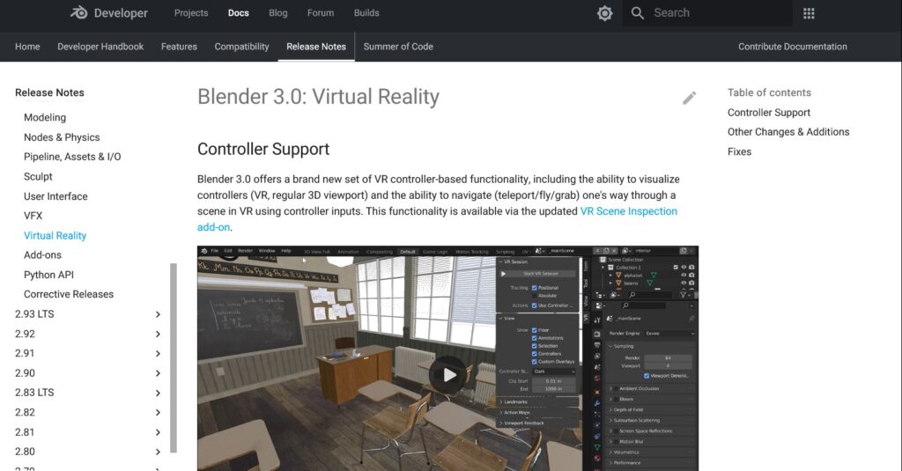Open User Interface release notes

[x=55, y=196]
